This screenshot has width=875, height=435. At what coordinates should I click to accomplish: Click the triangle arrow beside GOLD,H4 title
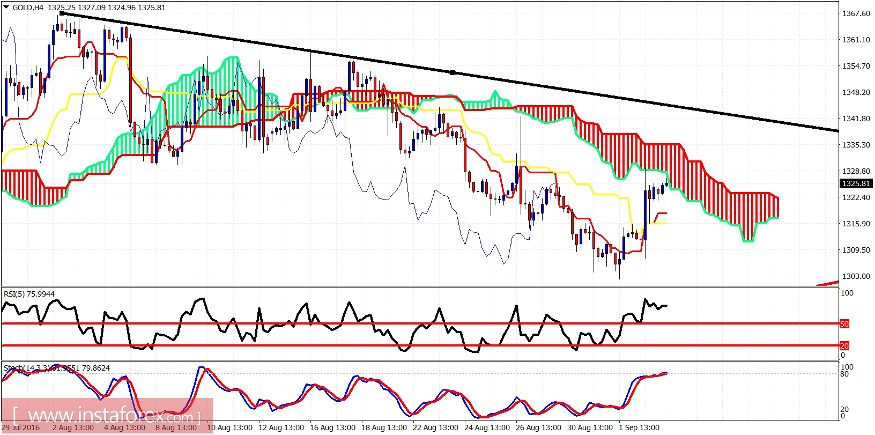6,8
